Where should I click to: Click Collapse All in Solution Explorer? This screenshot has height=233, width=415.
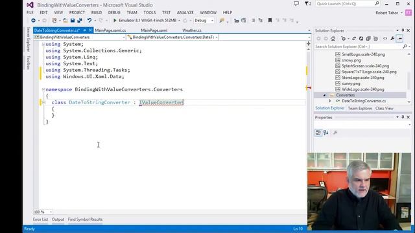(368, 39)
